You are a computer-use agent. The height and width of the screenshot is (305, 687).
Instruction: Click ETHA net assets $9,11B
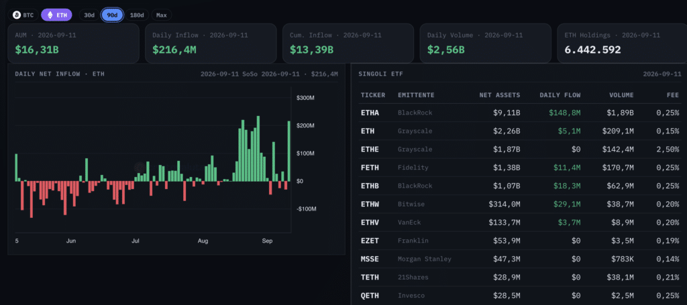pyautogui.click(x=507, y=113)
